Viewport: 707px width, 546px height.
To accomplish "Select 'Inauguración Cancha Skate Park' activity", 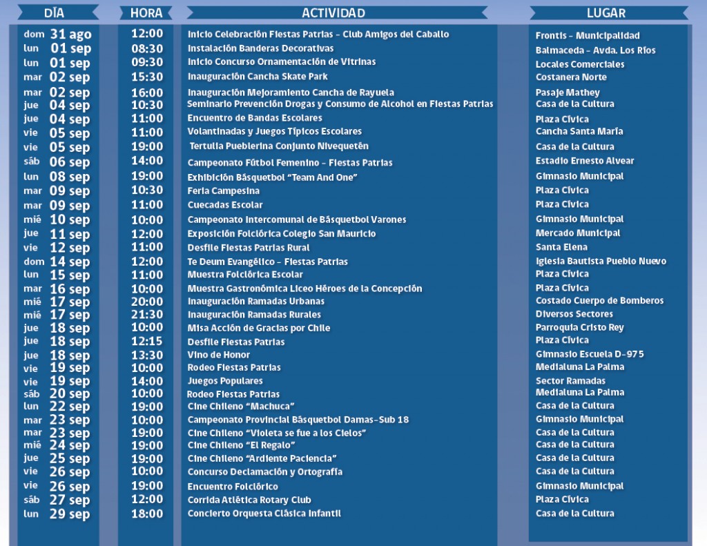I will tap(258, 76).
